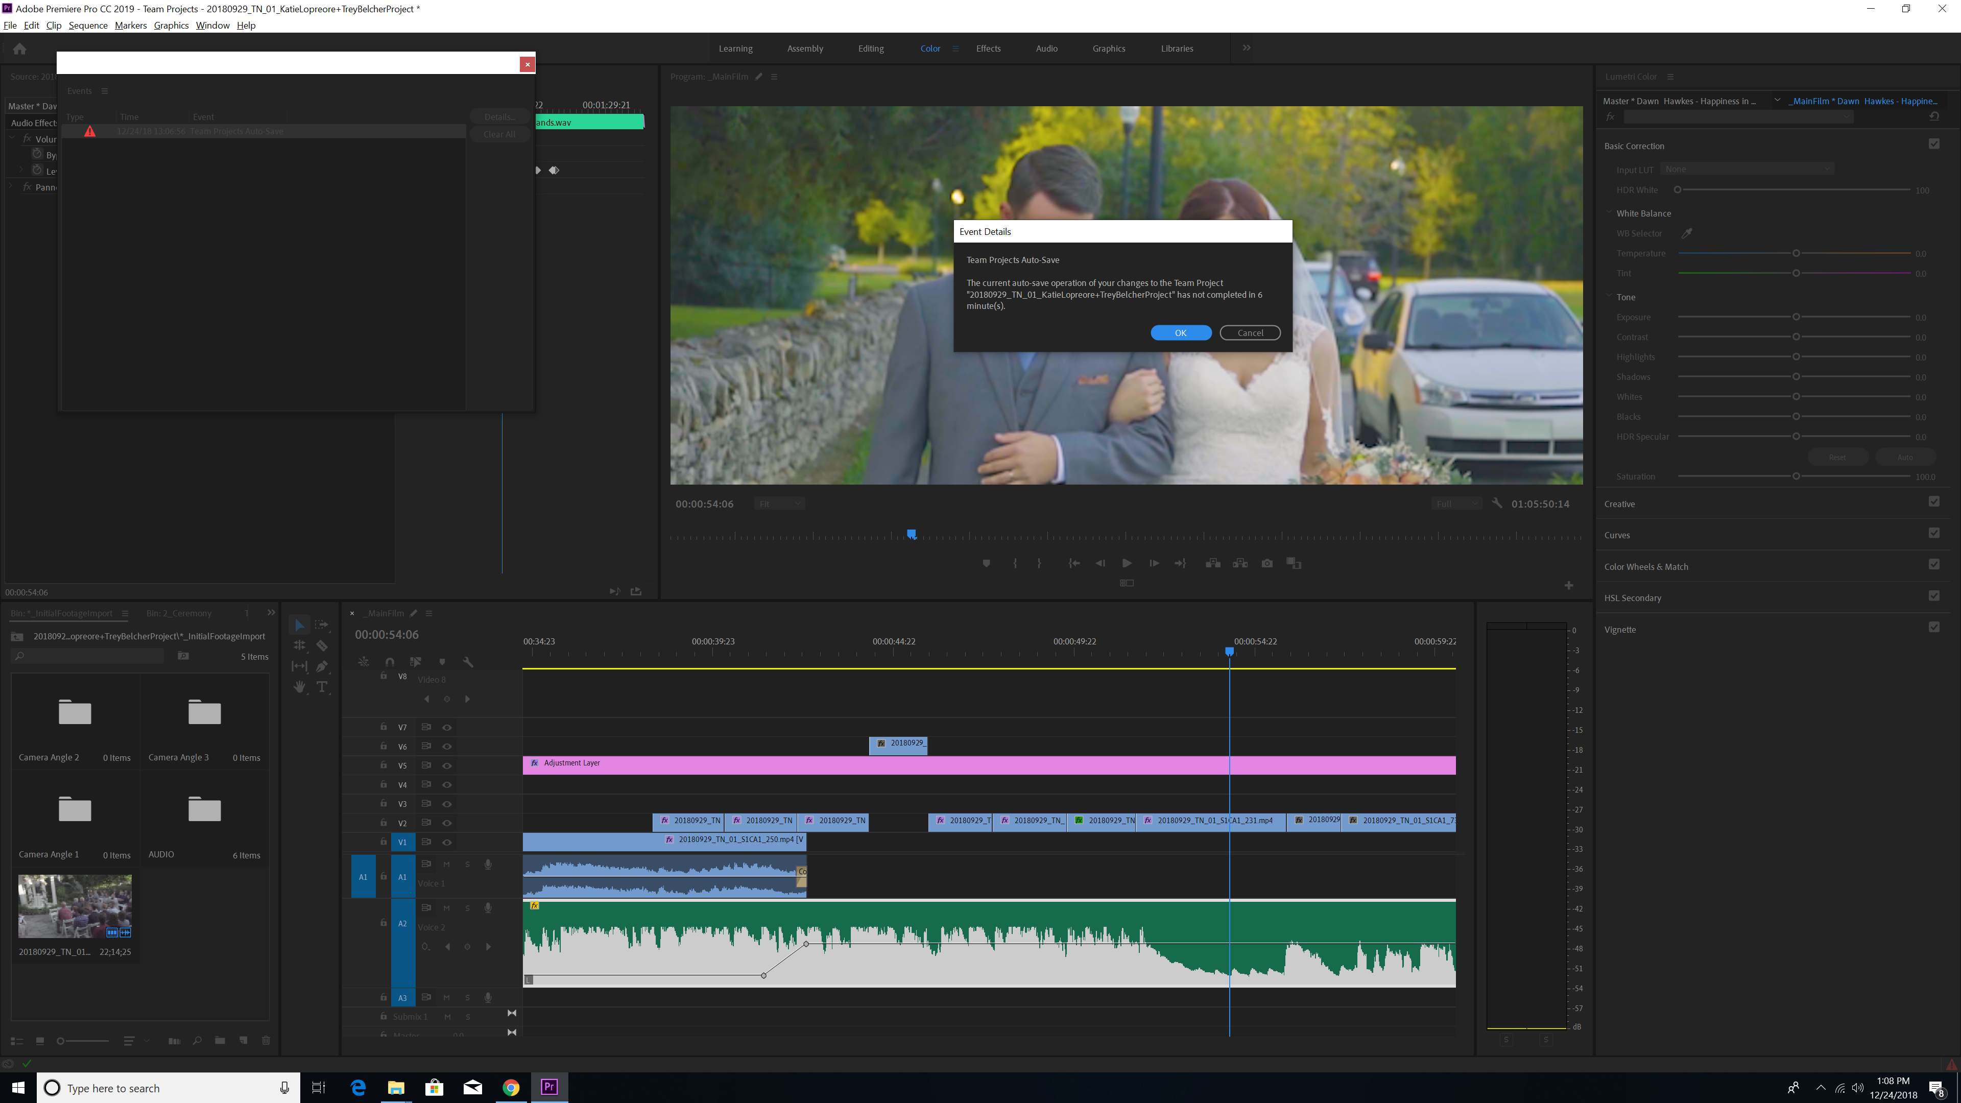Expand the Curves section
Screen dimensions: 1961x1103
point(1617,535)
